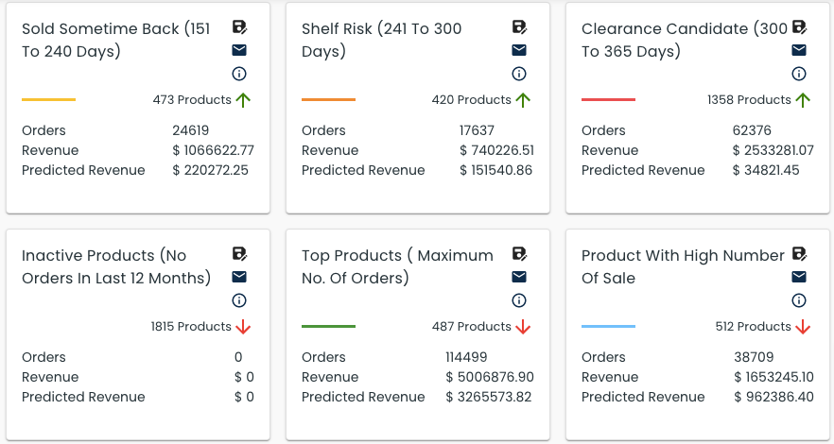This screenshot has width=834, height=444.
Task: Open info icon on Sold Sometime Back card
Action: click(x=239, y=74)
